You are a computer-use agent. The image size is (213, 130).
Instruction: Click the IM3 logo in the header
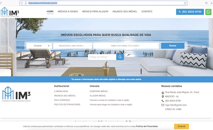(x=10, y=12)
